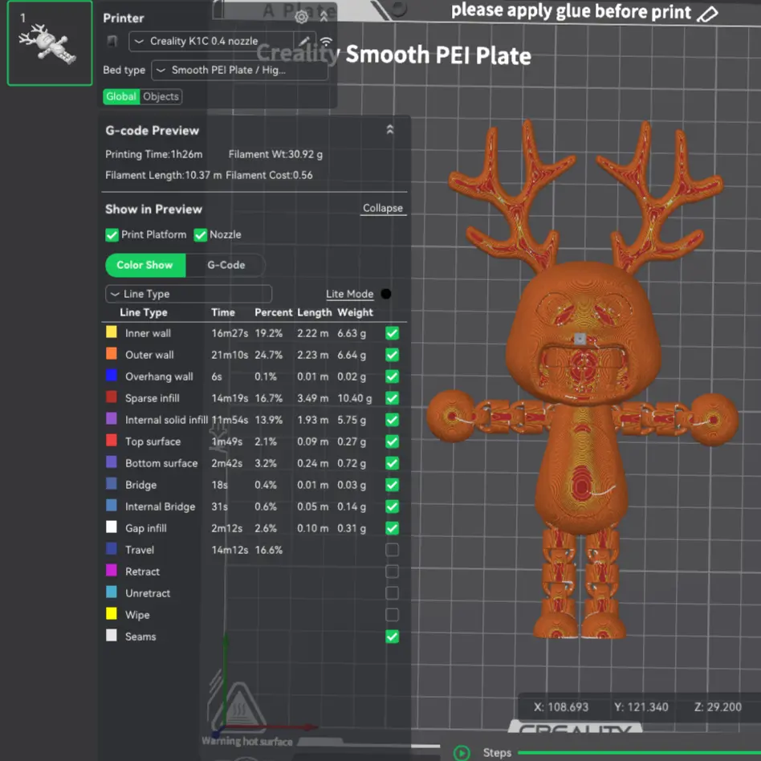
Task: Click Filament Cost:0.56 text
Action: pyautogui.click(x=269, y=175)
